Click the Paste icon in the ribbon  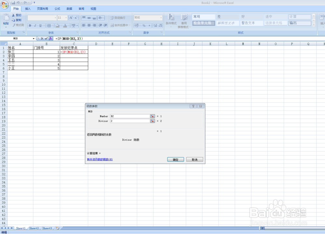point(6,18)
